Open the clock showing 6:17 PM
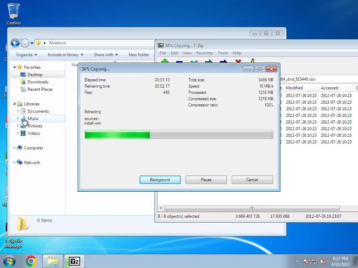Screen dimensions: 358x268 click(340, 261)
